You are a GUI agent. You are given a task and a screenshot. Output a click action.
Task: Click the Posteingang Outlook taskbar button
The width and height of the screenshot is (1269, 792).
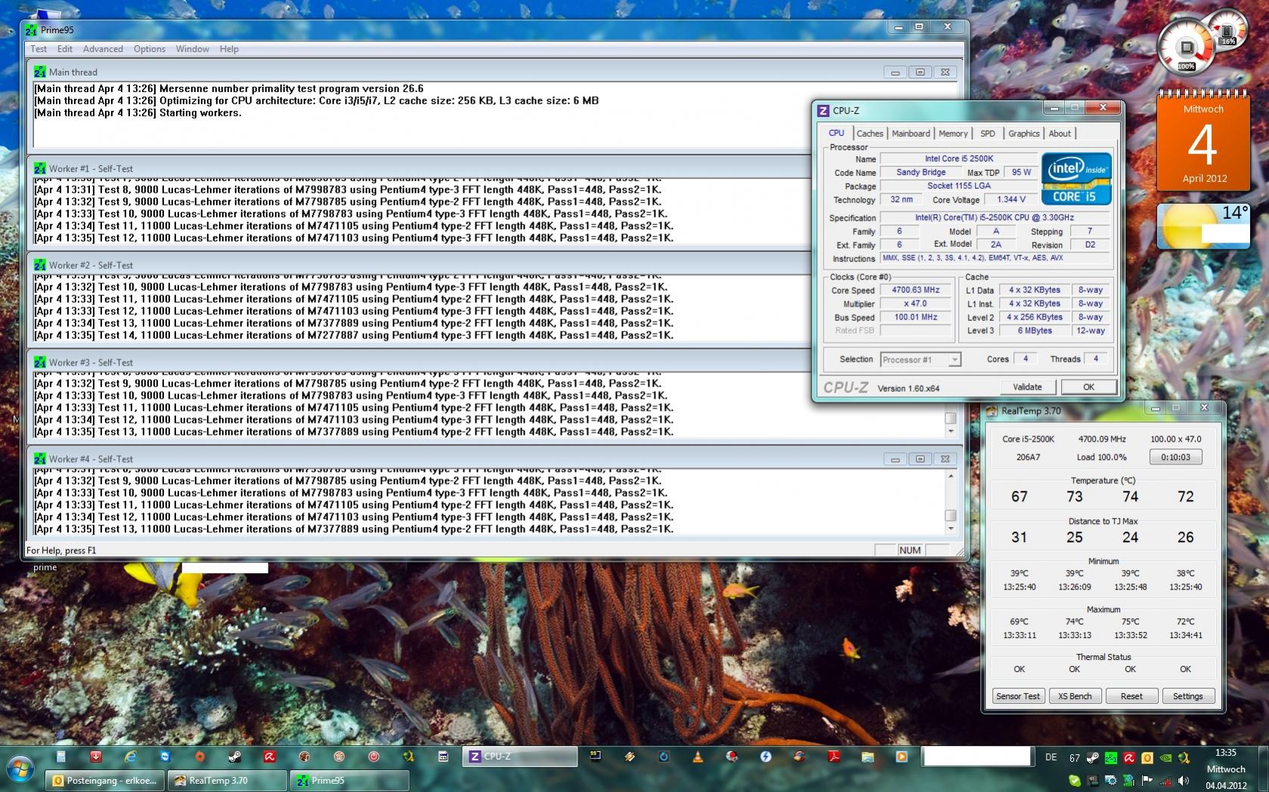[104, 781]
